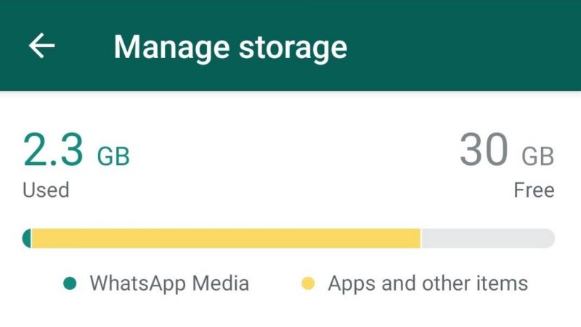Tap the gray free segment of storage bar
Screen dimensions: 581x327
click(x=487, y=238)
